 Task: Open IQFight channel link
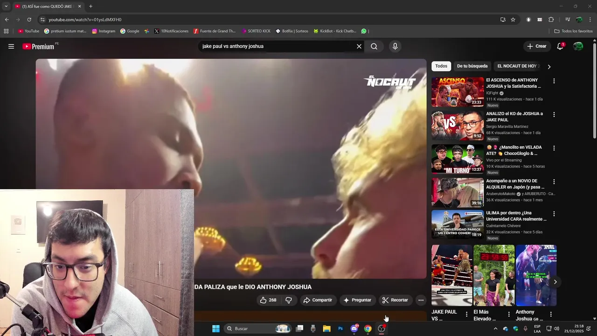[x=492, y=93]
